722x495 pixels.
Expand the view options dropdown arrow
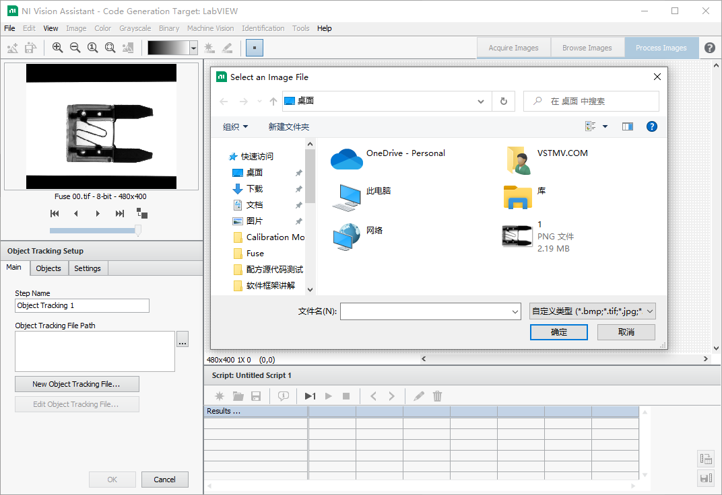click(605, 126)
